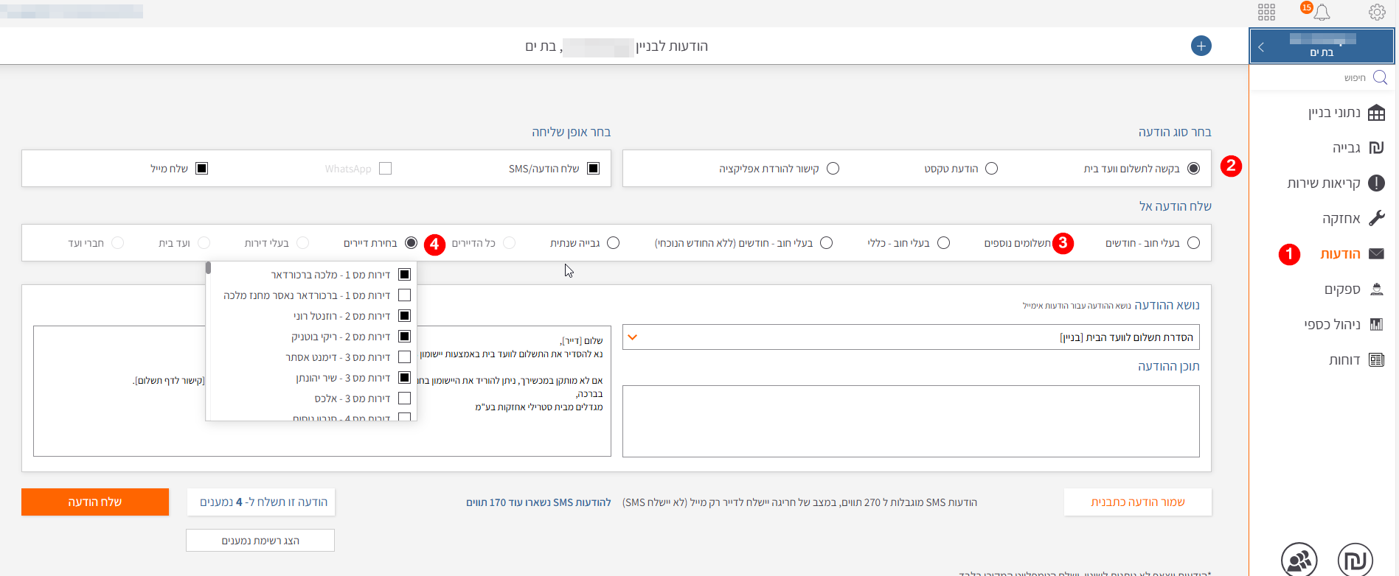
Task: Click inside the תוכן ההודעה text area
Action: pos(911,421)
